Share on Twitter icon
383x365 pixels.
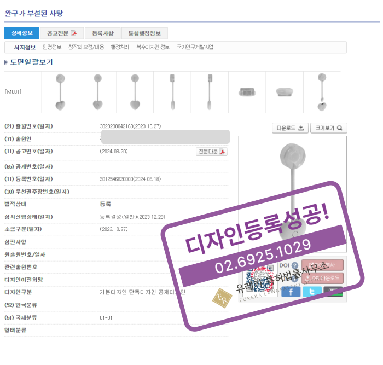point(312,291)
